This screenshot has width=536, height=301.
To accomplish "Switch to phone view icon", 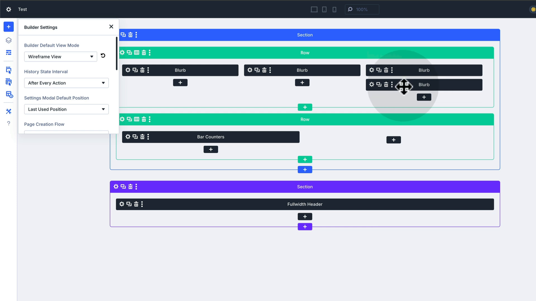I will [x=334, y=9].
